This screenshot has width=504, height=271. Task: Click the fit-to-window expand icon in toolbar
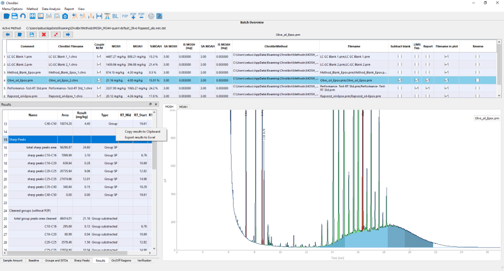click(x=33, y=16)
